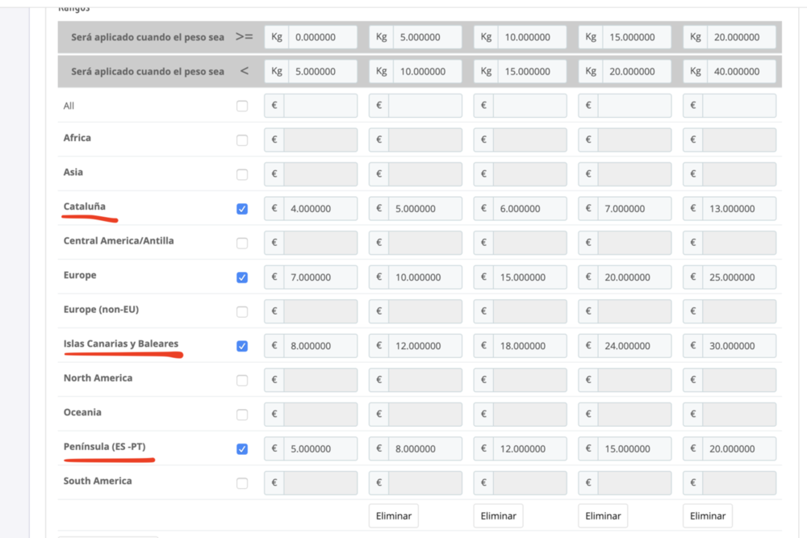
Task: Check the All zones checkbox
Action: 242,106
